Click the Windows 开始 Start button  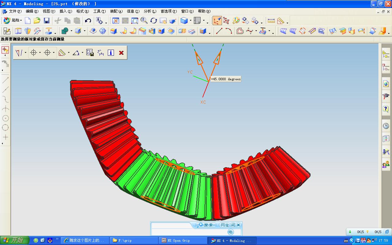point(15,240)
